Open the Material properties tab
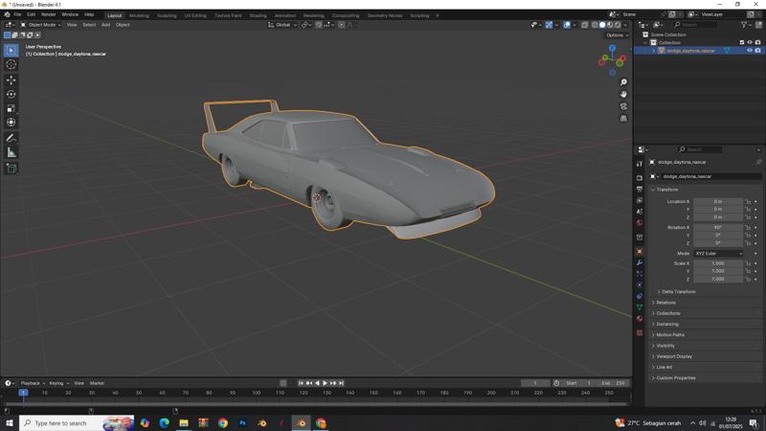 click(640, 319)
